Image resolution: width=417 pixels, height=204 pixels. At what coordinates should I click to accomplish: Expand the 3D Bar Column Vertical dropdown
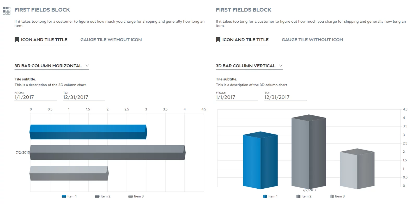tap(281, 66)
